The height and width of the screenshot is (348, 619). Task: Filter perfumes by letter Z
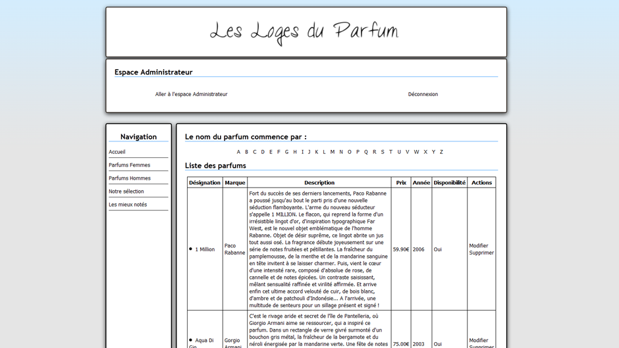[x=441, y=152]
